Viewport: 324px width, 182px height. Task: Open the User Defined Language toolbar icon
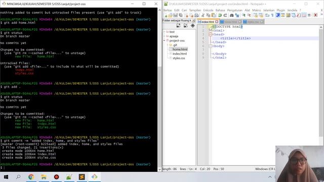click(283, 15)
